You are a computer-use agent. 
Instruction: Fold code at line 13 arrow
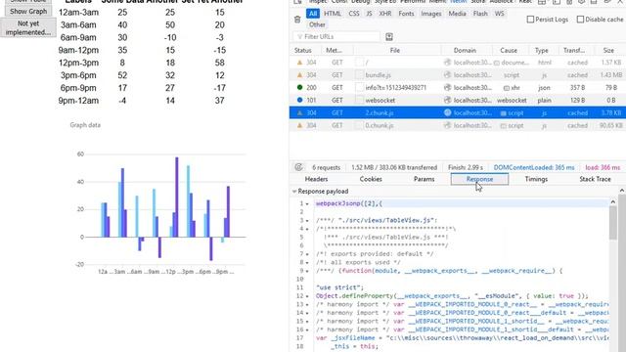point(307,304)
